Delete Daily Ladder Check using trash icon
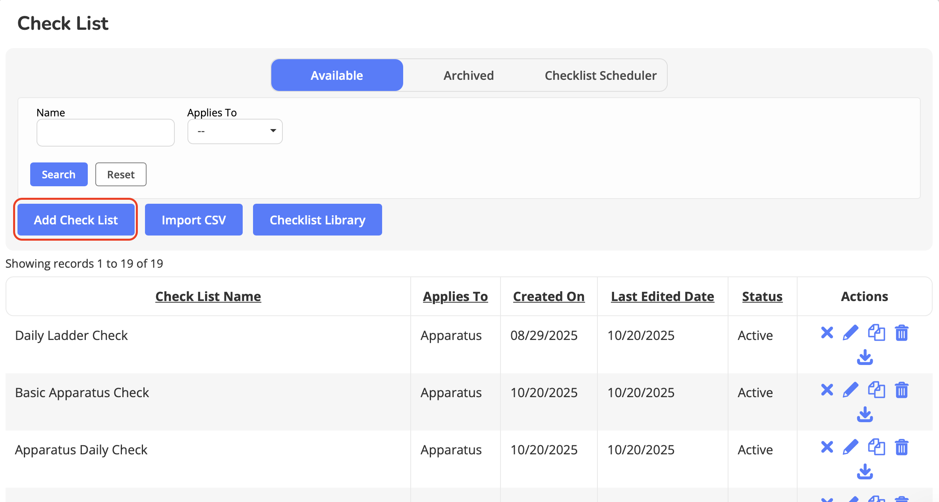Viewport: 939px width, 502px height. pos(902,332)
